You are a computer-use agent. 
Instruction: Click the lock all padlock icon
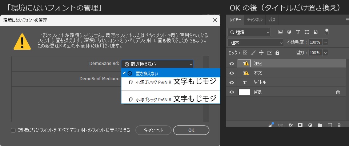pos(277,53)
